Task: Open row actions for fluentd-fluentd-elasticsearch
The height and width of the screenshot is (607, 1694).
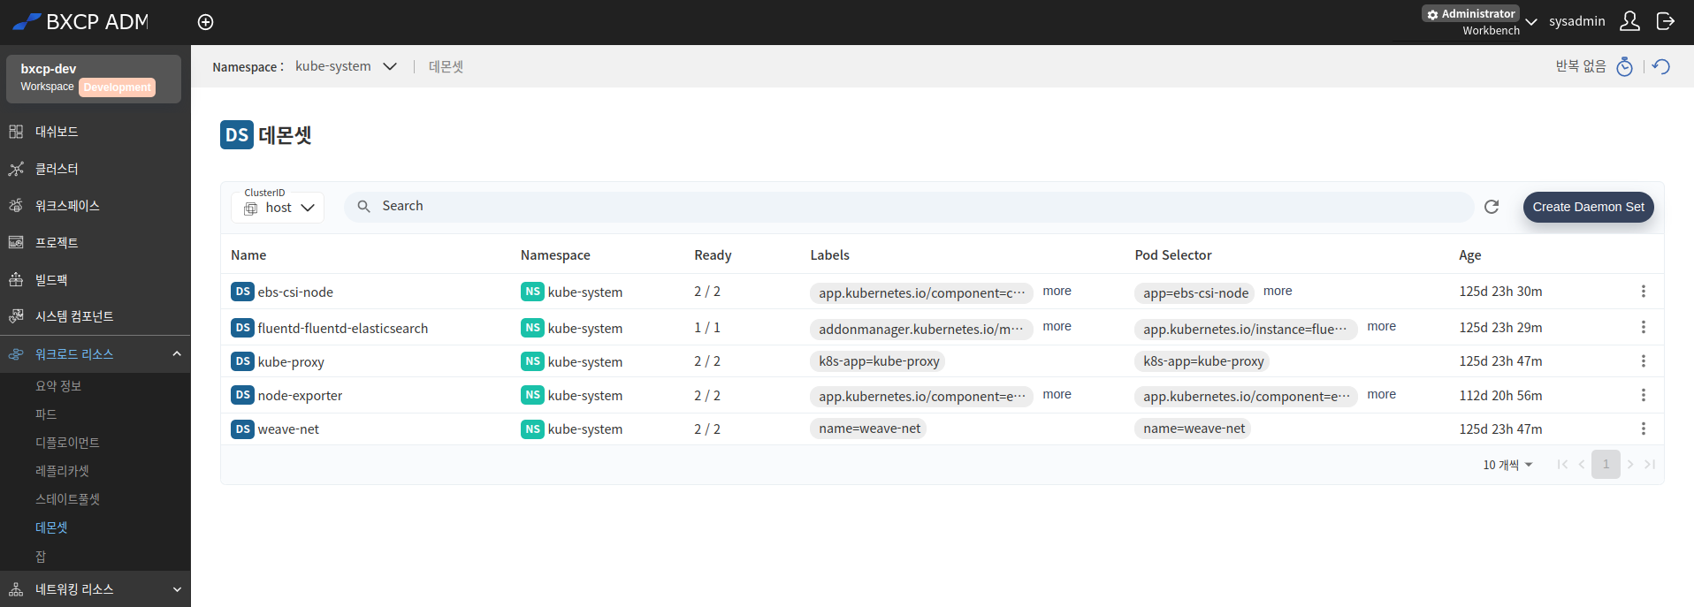Action: click(x=1644, y=327)
